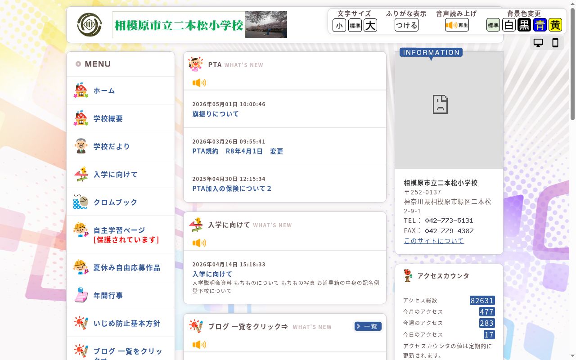This screenshot has width=576, height=360.
Task: Switch to mobile view icon
Action: [555, 43]
